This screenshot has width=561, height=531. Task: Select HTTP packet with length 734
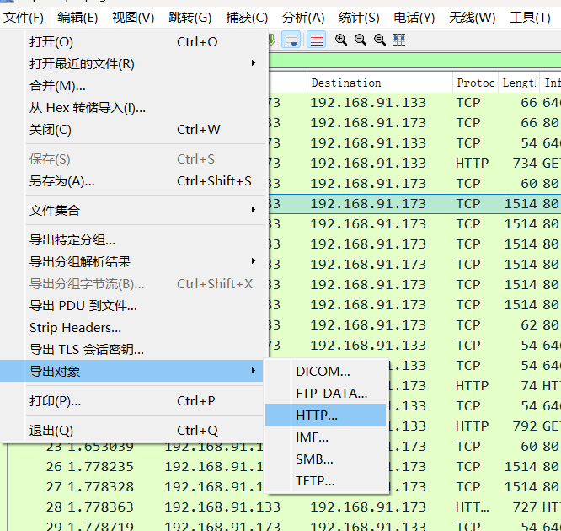414,164
